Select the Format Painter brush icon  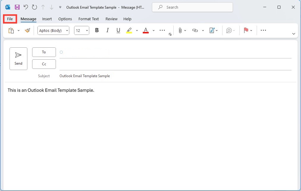click(x=27, y=30)
